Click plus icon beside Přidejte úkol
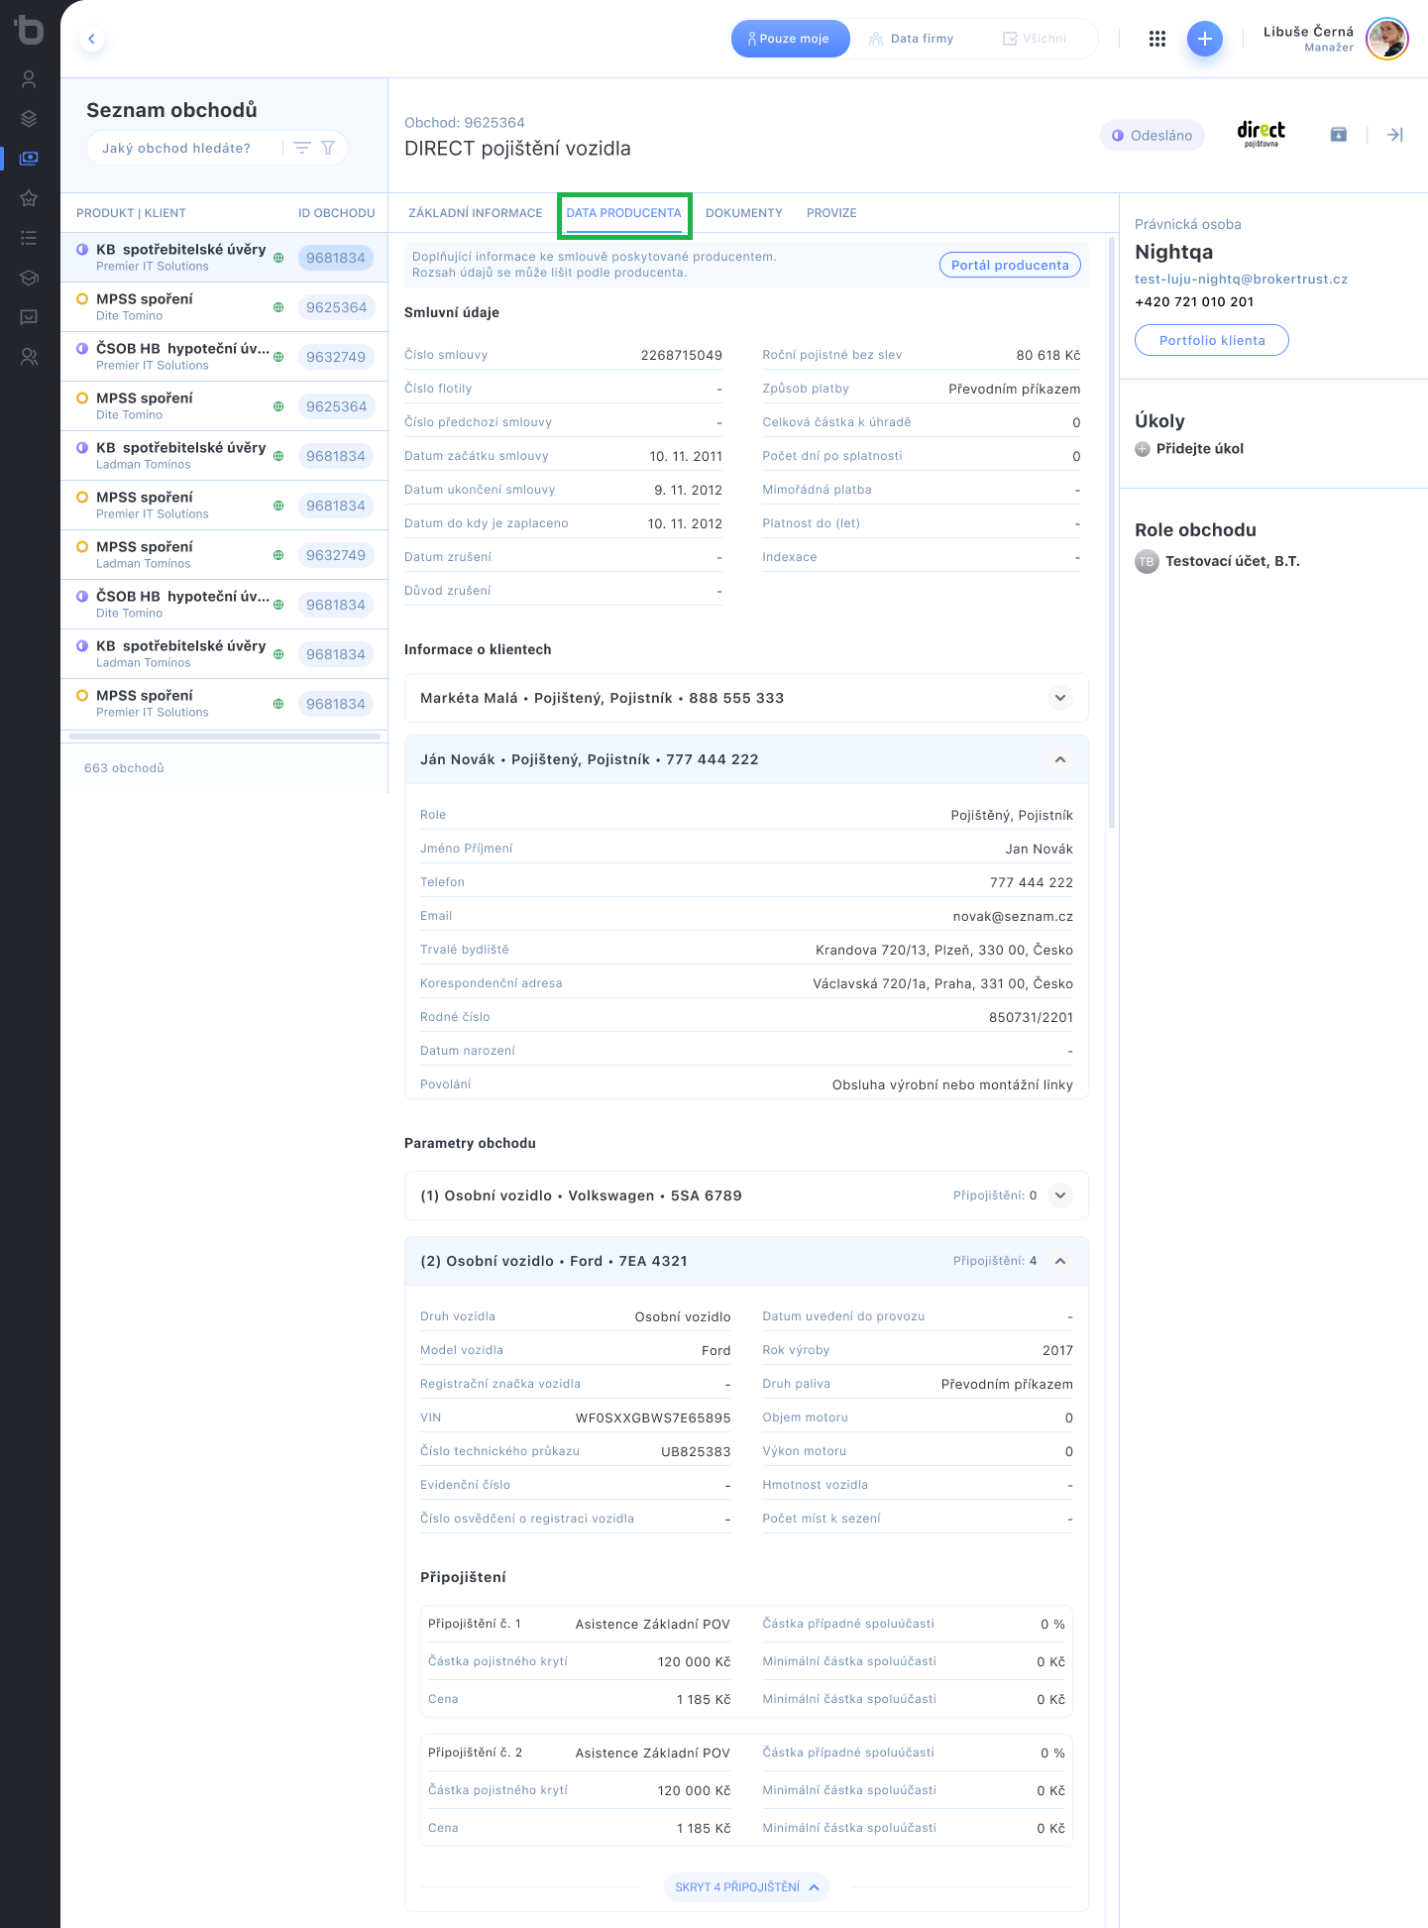Image resolution: width=1428 pixels, height=1928 pixels. [x=1143, y=449]
